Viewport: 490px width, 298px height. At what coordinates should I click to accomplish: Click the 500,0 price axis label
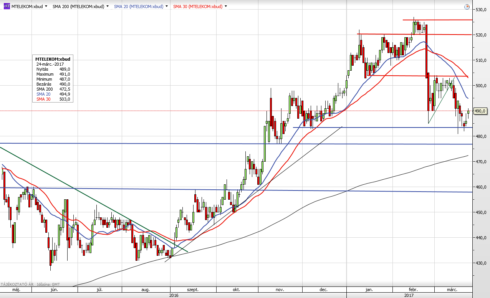click(x=482, y=86)
